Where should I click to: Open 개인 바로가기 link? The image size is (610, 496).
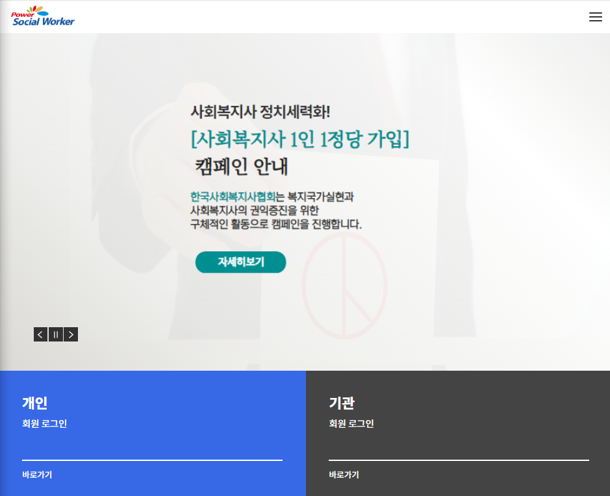[37, 475]
